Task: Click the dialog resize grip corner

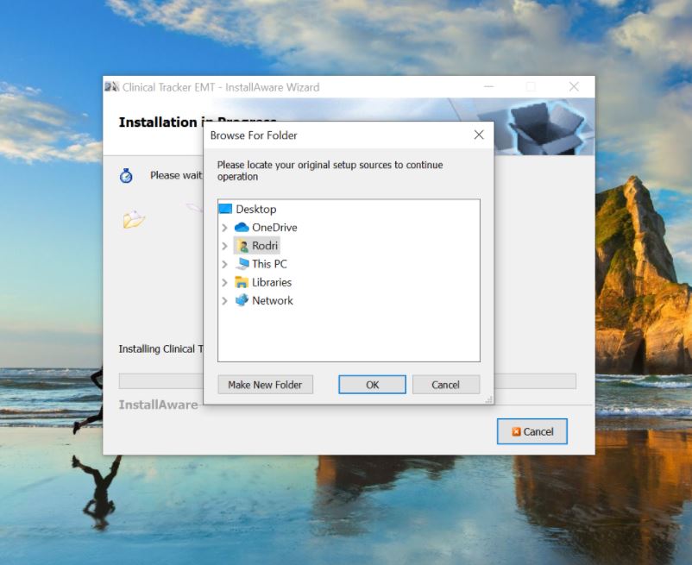Action: pos(488,399)
